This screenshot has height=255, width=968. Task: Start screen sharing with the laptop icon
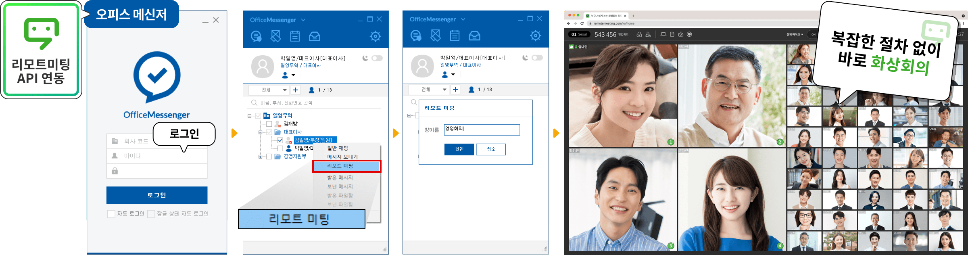(x=663, y=34)
